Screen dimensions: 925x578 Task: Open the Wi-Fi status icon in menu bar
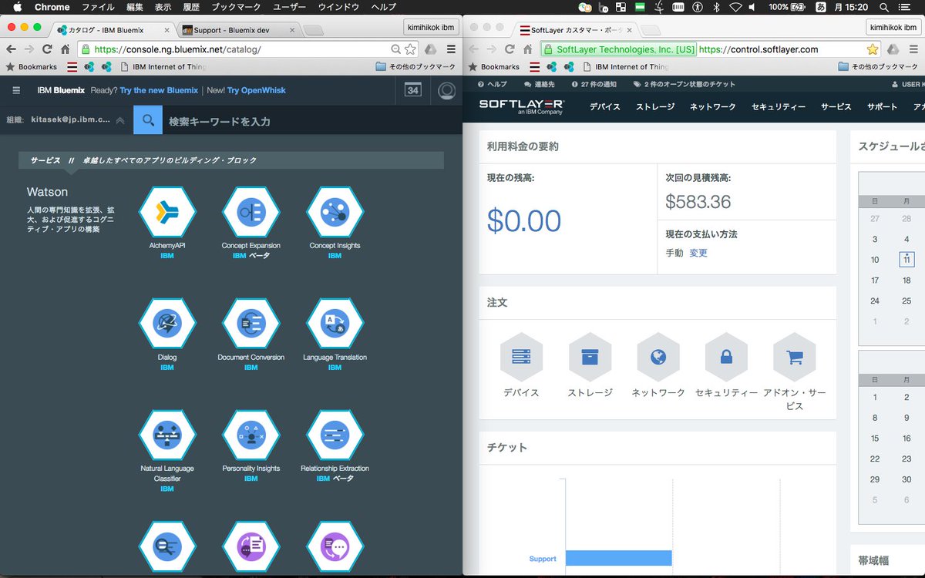click(735, 7)
